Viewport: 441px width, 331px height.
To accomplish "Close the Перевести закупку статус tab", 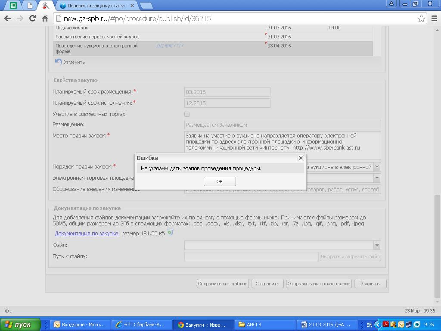I will click(x=132, y=6).
